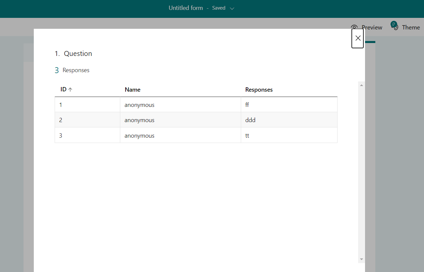Close the responses dialog with X

(357, 38)
